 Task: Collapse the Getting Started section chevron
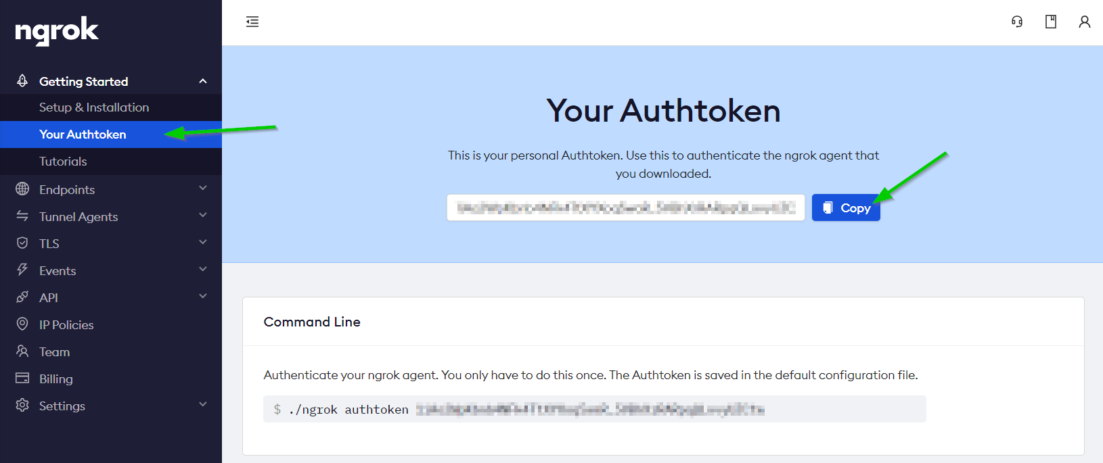pos(203,81)
